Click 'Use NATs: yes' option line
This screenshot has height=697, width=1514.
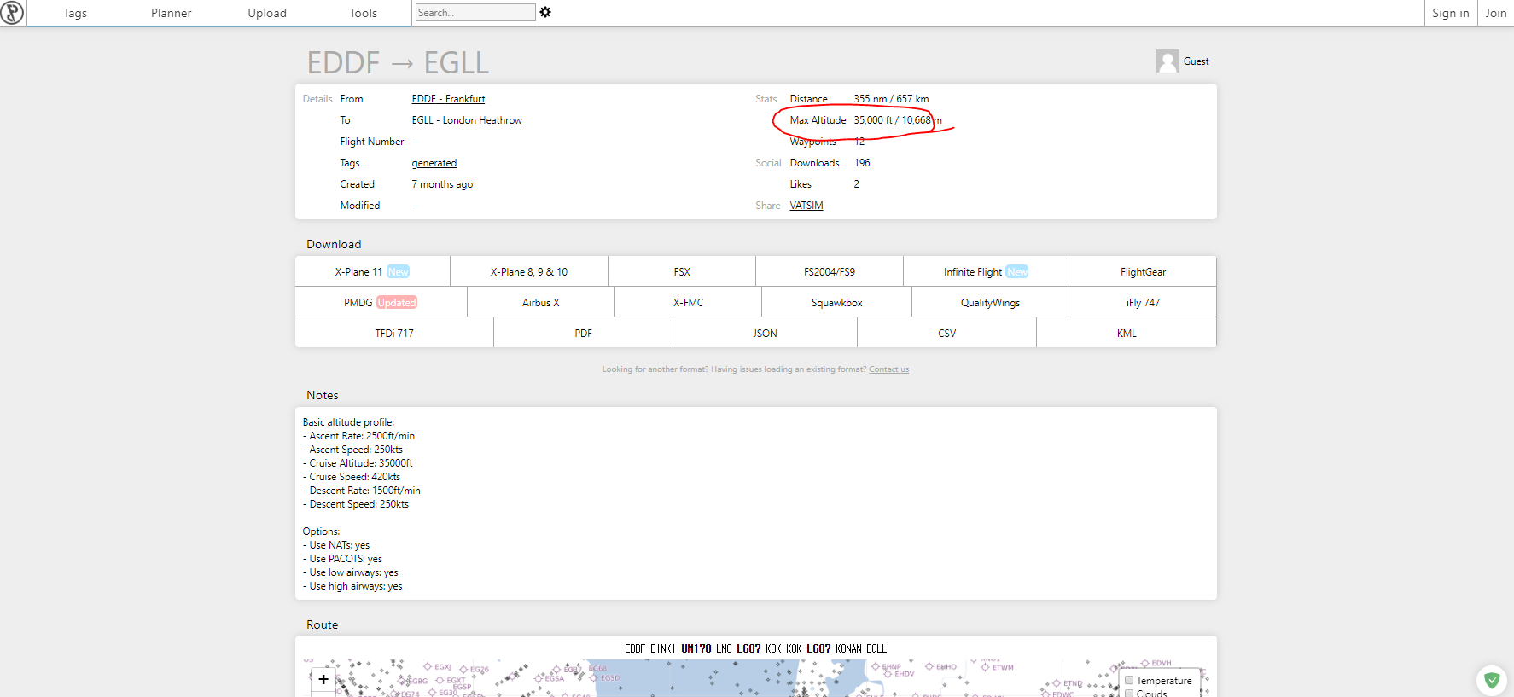(x=336, y=545)
